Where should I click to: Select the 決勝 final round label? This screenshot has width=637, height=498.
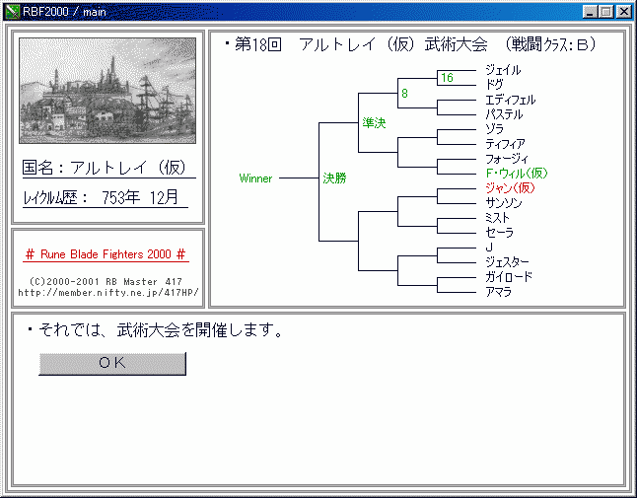pyautogui.click(x=334, y=178)
